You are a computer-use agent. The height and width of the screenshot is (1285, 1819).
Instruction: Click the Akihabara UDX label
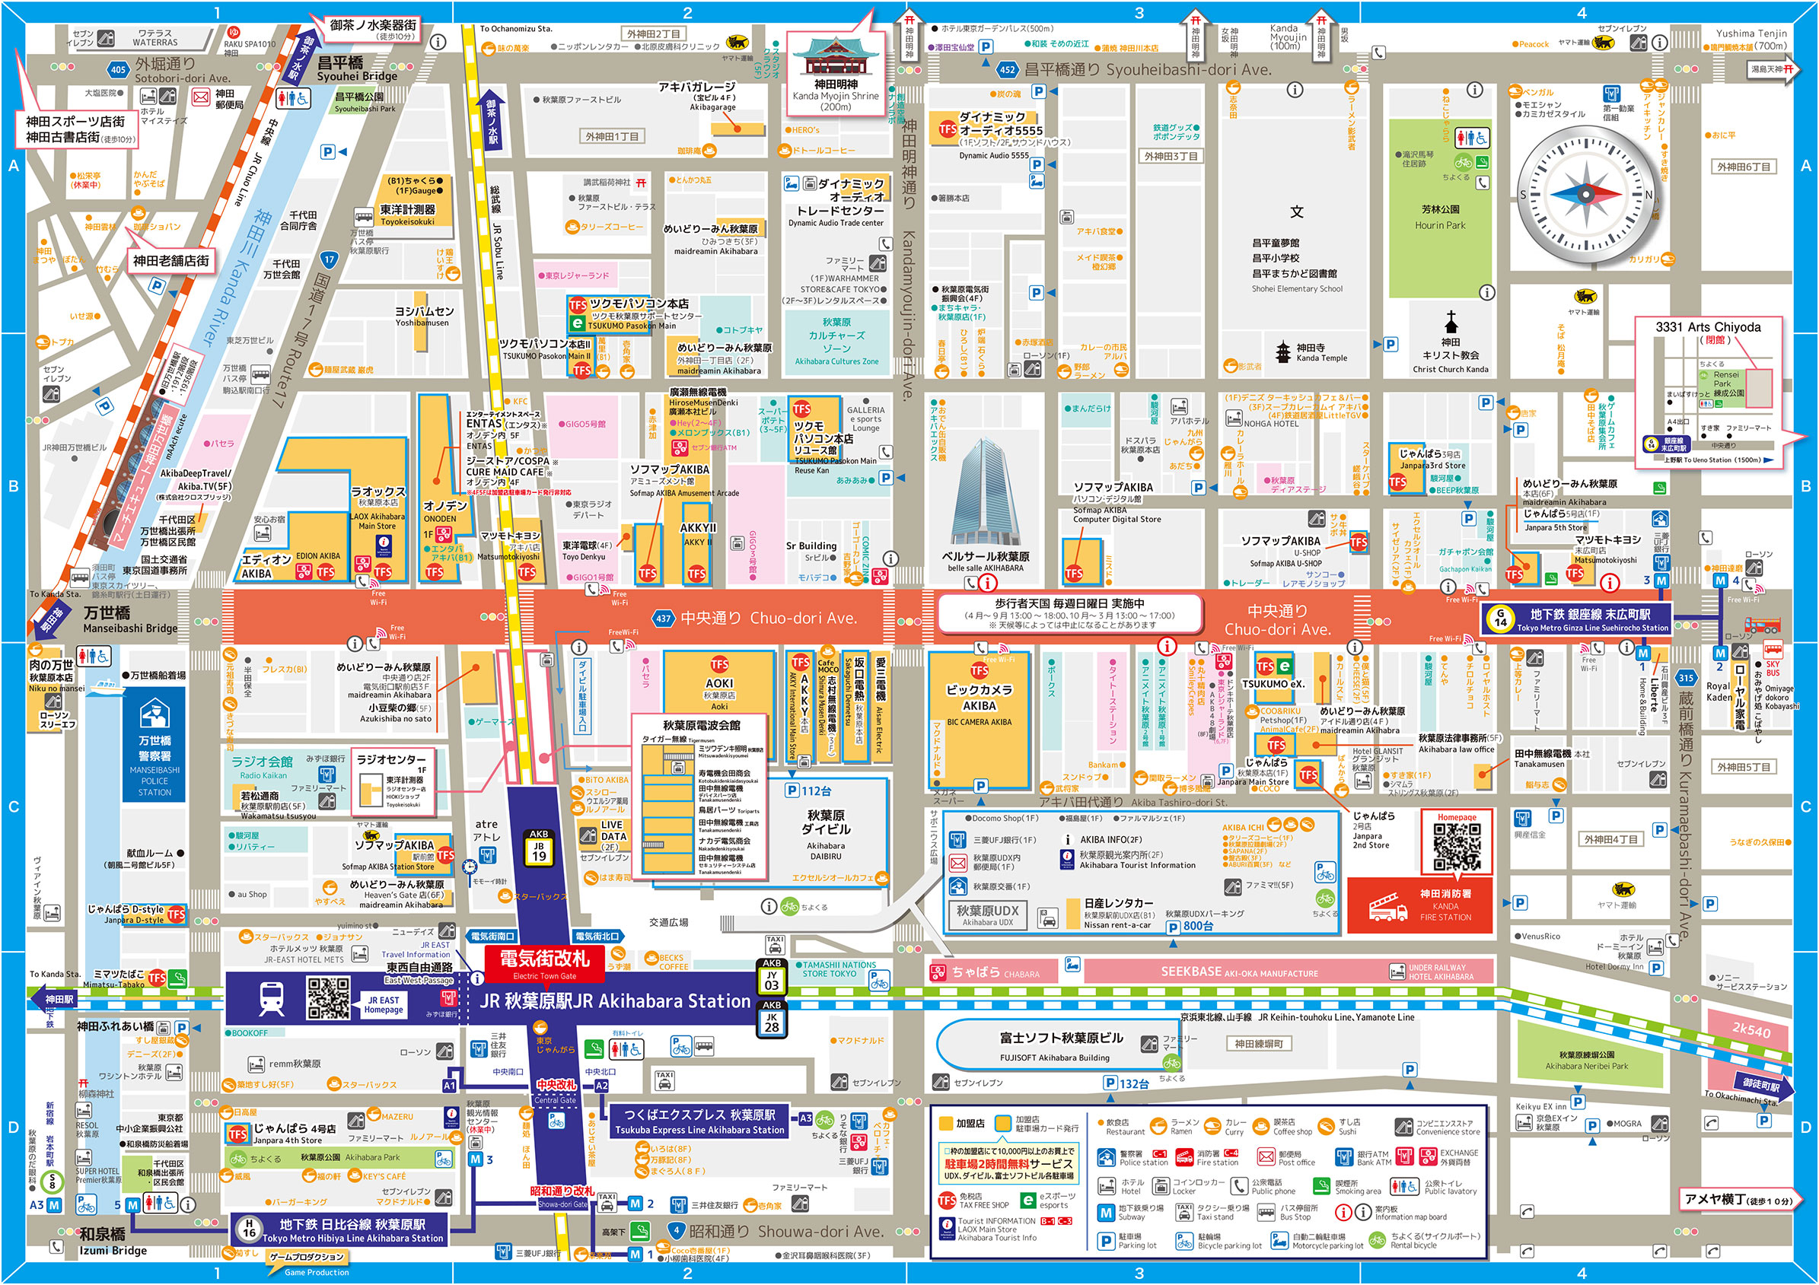pos(987,914)
